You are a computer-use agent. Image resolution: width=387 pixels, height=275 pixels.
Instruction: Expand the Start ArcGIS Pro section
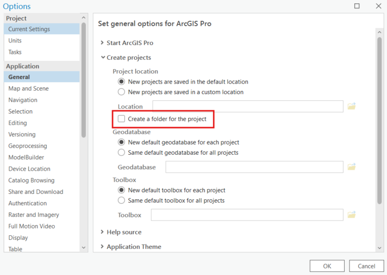click(x=102, y=43)
